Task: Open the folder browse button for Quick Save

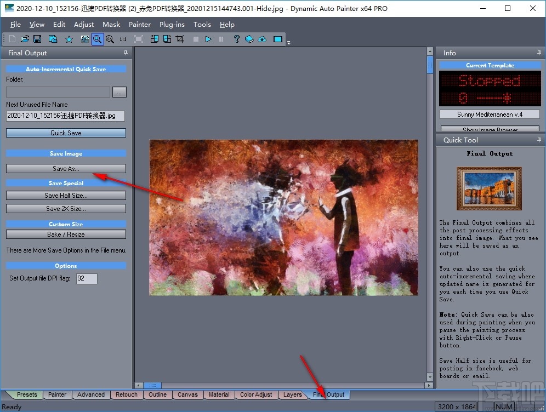Action: click(x=120, y=92)
